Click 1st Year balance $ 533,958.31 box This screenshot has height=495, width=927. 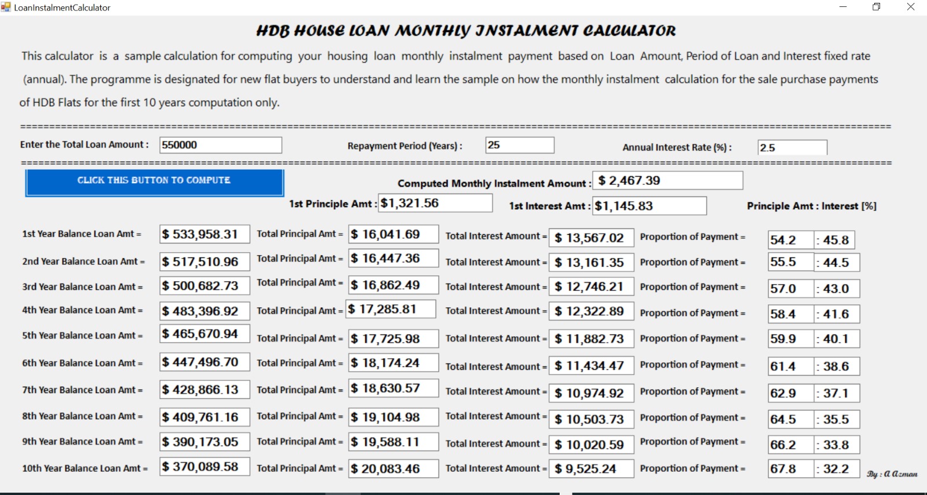pyautogui.click(x=205, y=234)
